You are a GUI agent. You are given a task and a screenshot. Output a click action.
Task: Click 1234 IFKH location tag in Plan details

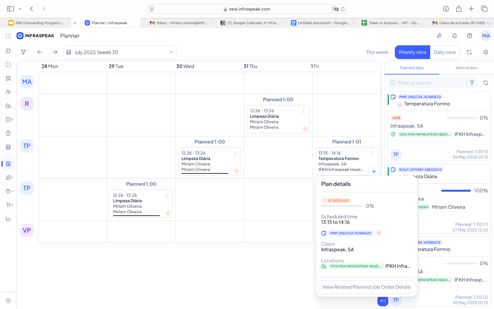coord(355,266)
